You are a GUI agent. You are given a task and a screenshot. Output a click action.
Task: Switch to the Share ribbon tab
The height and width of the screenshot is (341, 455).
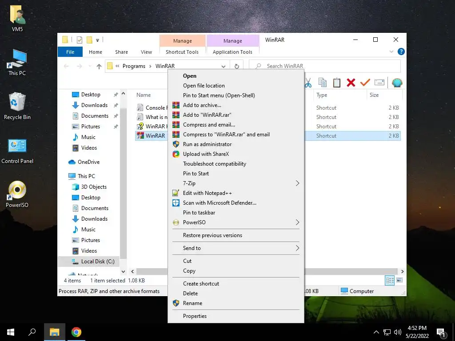pyautogui.click(x=121, y=52)
